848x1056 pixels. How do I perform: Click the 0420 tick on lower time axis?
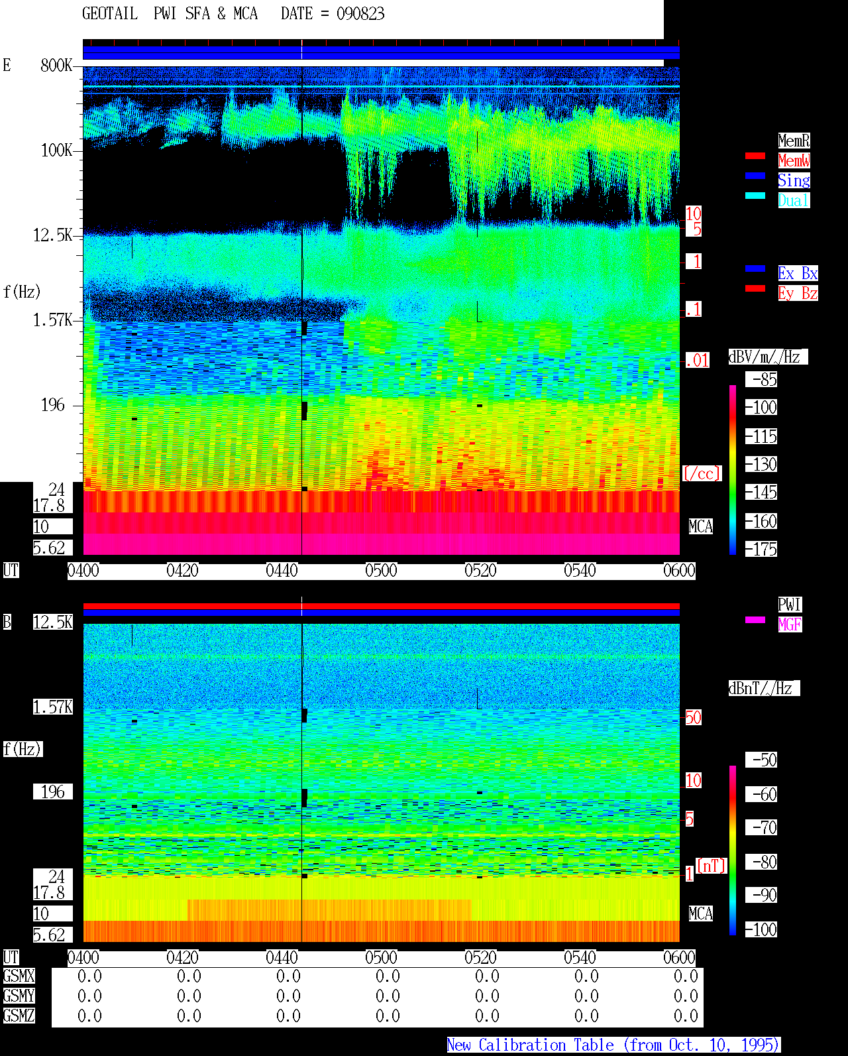point(182,958)
